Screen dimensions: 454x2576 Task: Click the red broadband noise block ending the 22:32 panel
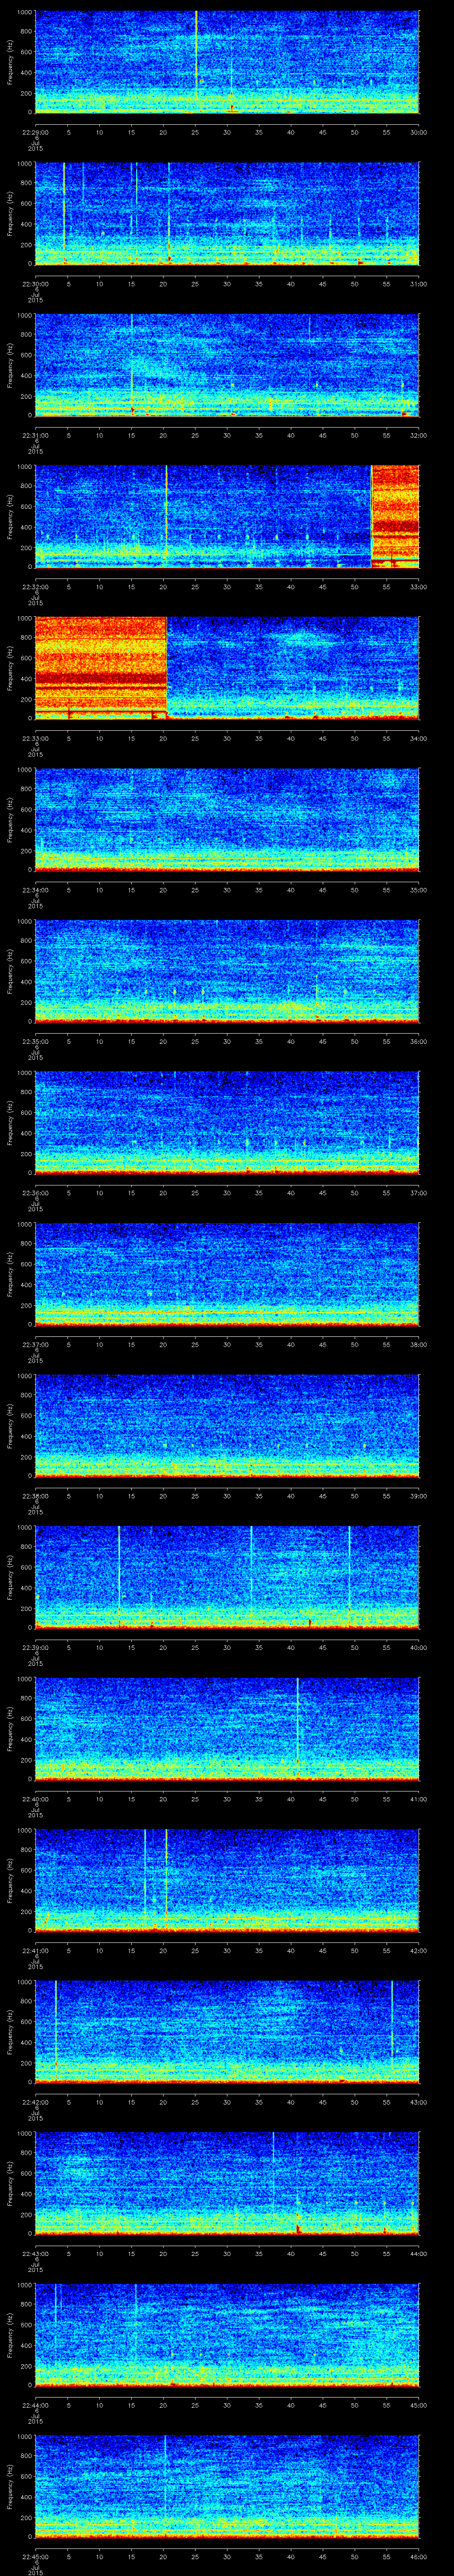pos(395,517)
